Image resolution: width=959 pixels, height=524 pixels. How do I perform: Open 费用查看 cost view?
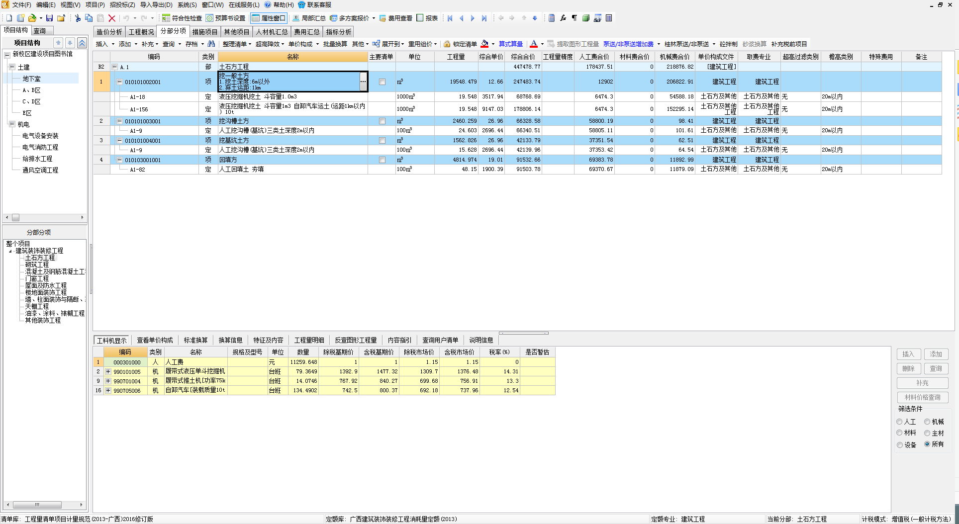[x=396, y=18]
